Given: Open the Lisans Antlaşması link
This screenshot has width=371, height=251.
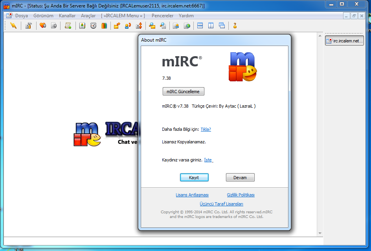Looking at the screenshot, I should click(192, 195).
